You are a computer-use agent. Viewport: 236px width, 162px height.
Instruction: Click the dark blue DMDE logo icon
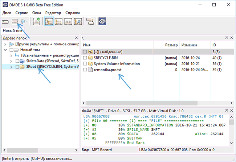coord(102,22)
